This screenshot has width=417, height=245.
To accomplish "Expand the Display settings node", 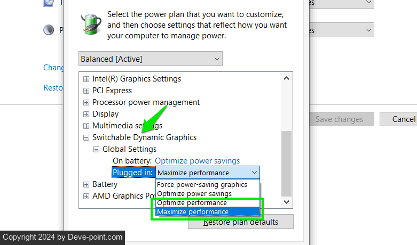I will pos(86,114).
